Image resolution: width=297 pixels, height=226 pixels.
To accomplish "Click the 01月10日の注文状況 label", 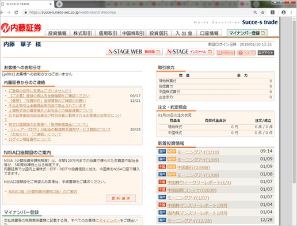I will tap(174, 115).
